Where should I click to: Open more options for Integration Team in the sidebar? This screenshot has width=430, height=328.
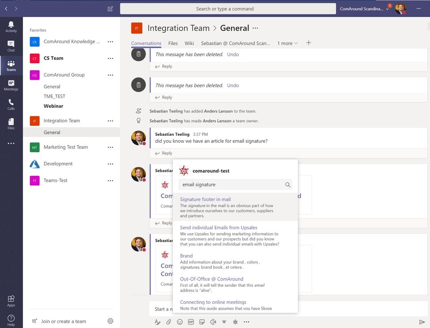click(110, 121)
